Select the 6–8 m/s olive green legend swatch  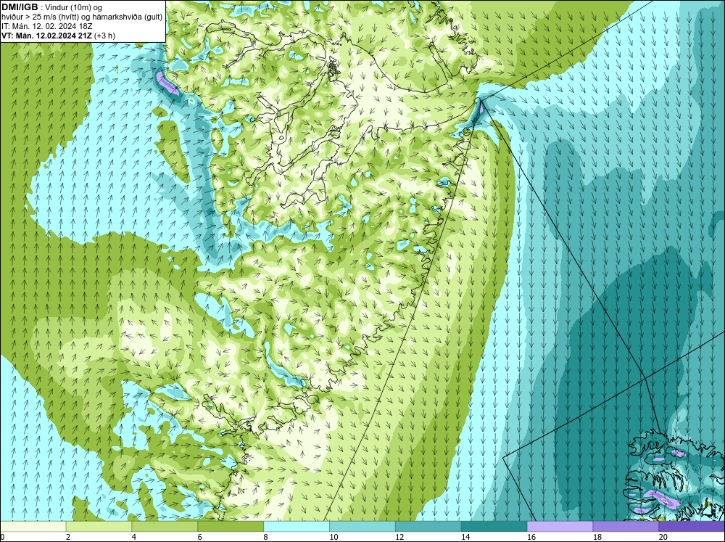pyautogui.click(x=231, y=526)
